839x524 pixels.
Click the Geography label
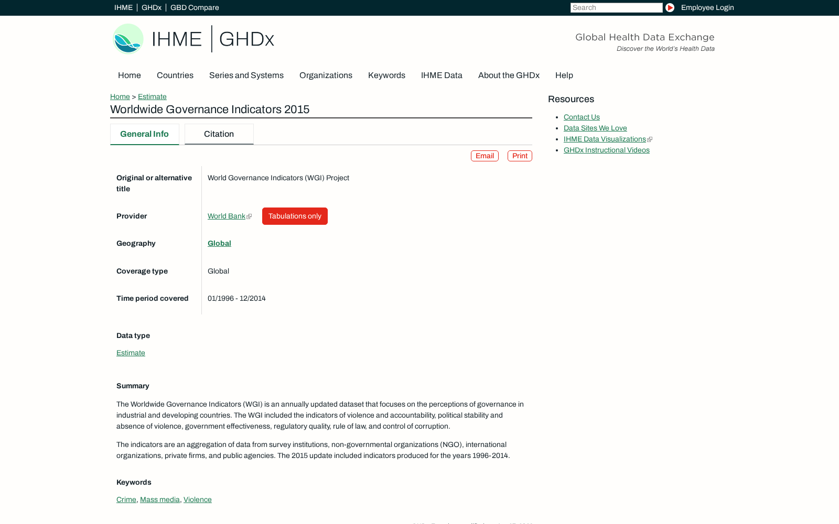pos(136,244)
